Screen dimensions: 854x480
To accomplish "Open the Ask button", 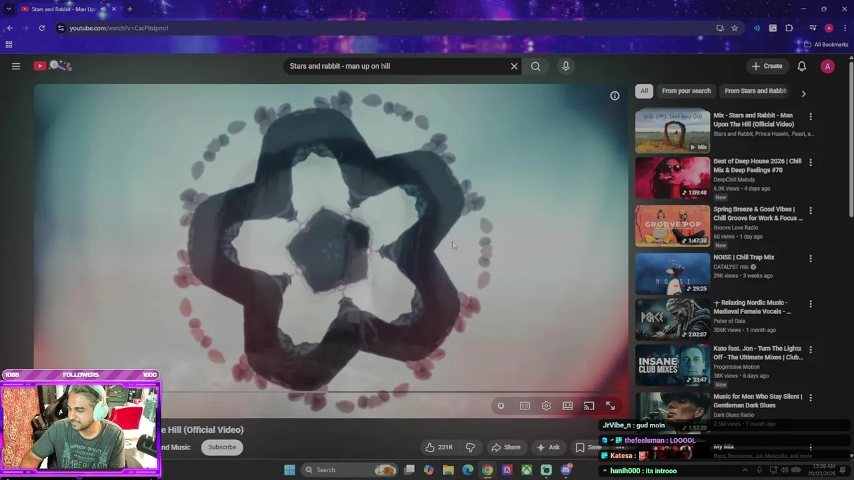I will point(548,447).
